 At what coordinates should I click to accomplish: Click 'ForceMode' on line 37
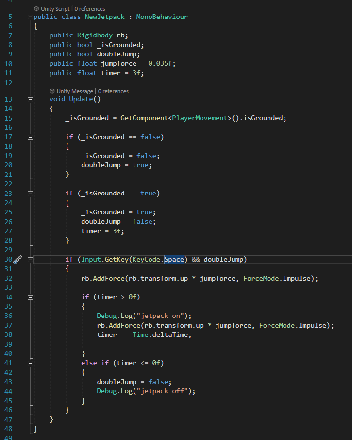tap(277, 326)
